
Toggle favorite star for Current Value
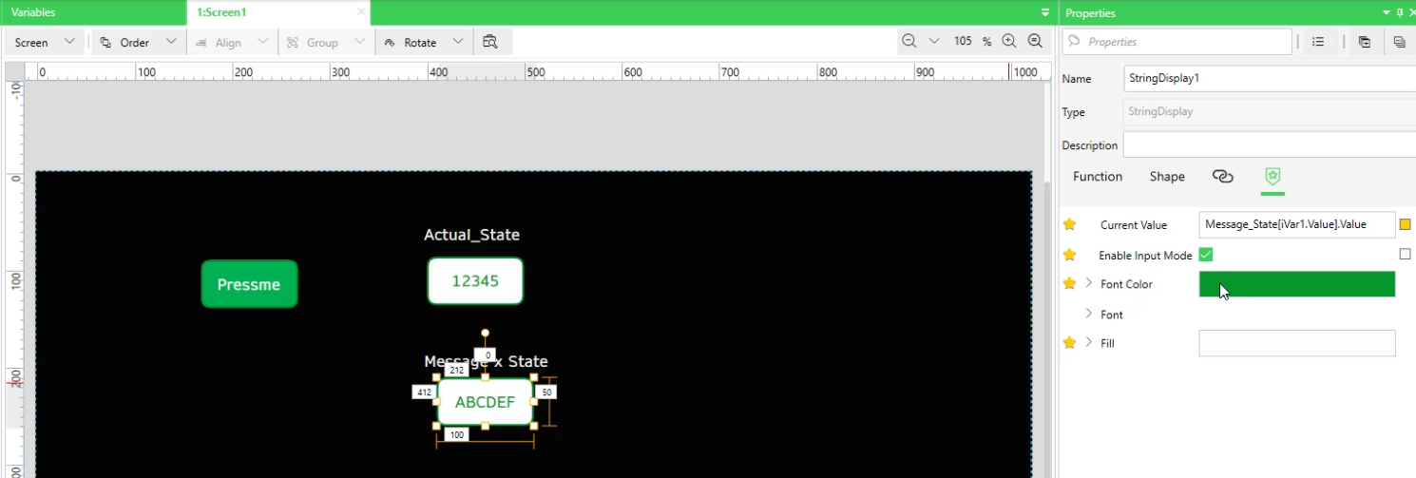(1069, 224)
